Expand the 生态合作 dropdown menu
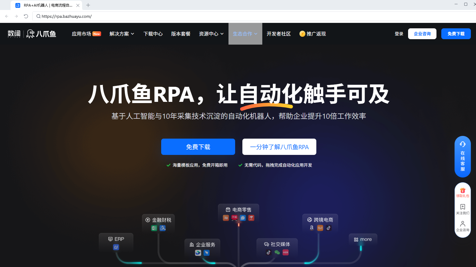Image resolution: width=476 pixels, height=267 pixels. pos(245,34)
